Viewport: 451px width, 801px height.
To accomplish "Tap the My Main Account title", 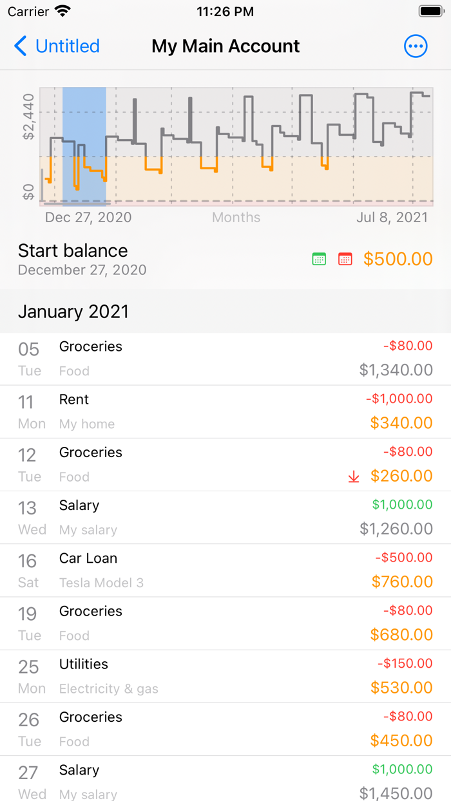I will (x=225, y=46).
